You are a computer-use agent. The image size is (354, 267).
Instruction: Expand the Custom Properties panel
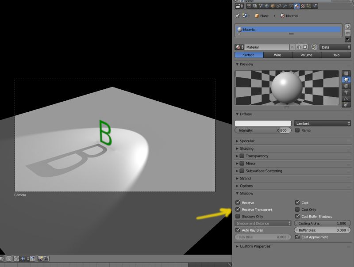click(253, 246)
